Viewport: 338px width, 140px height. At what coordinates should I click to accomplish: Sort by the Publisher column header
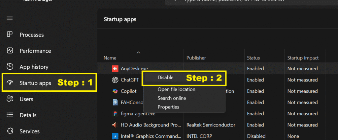pyautogui.click(x=196, y=58)
